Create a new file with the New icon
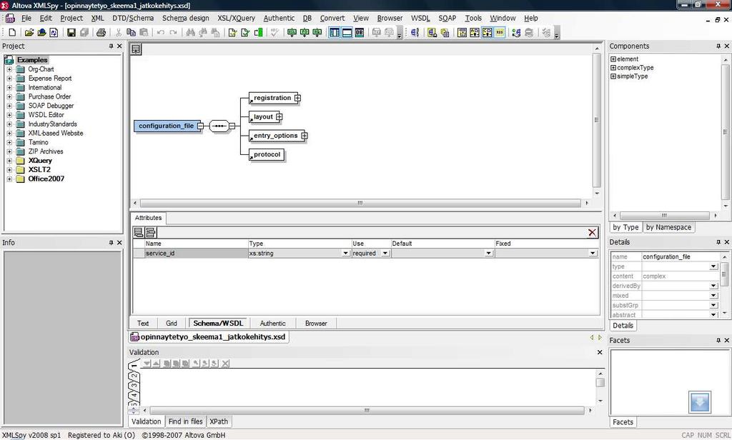The width and height of the screenshot is (732, 440). pyautogui.click(x=13, y=33)
